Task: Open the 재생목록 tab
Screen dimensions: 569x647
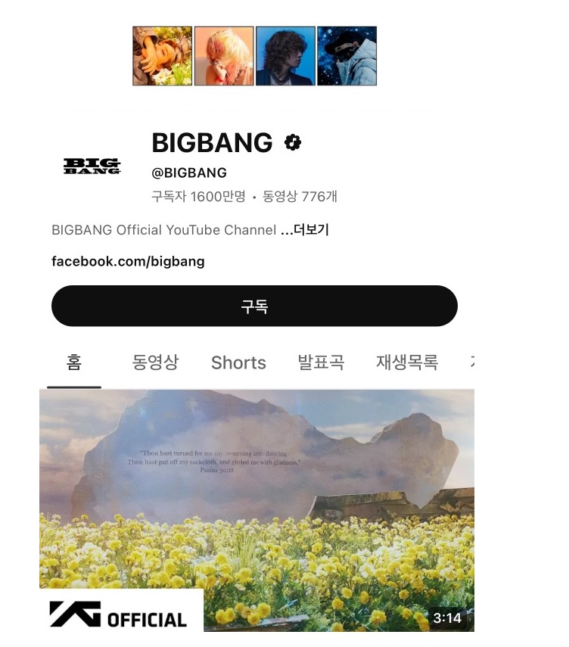Action: click(x=407, y=362)
